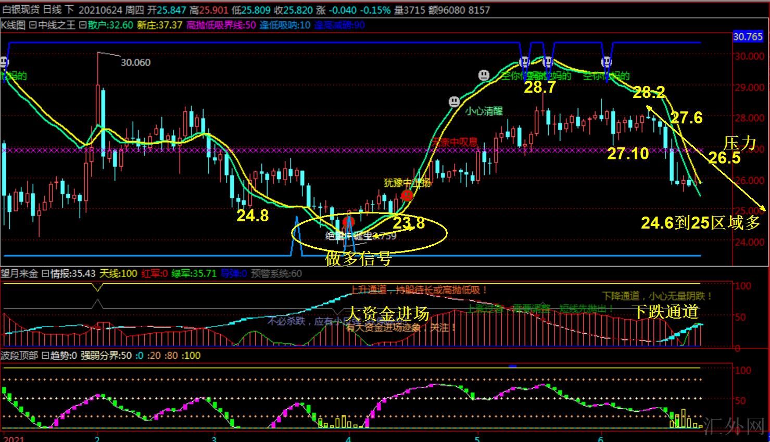Click the 白银现货 instrument name
Viewport: 770px width, 442px height.
[20, 10]
